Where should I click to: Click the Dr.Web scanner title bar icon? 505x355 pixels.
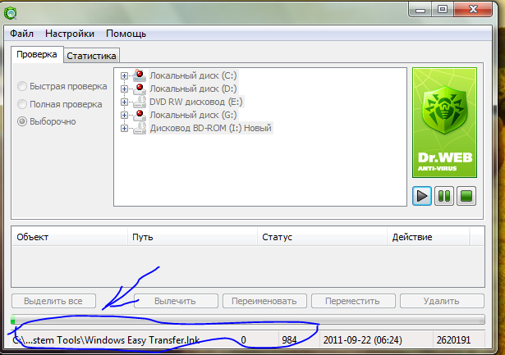point(11,13)
